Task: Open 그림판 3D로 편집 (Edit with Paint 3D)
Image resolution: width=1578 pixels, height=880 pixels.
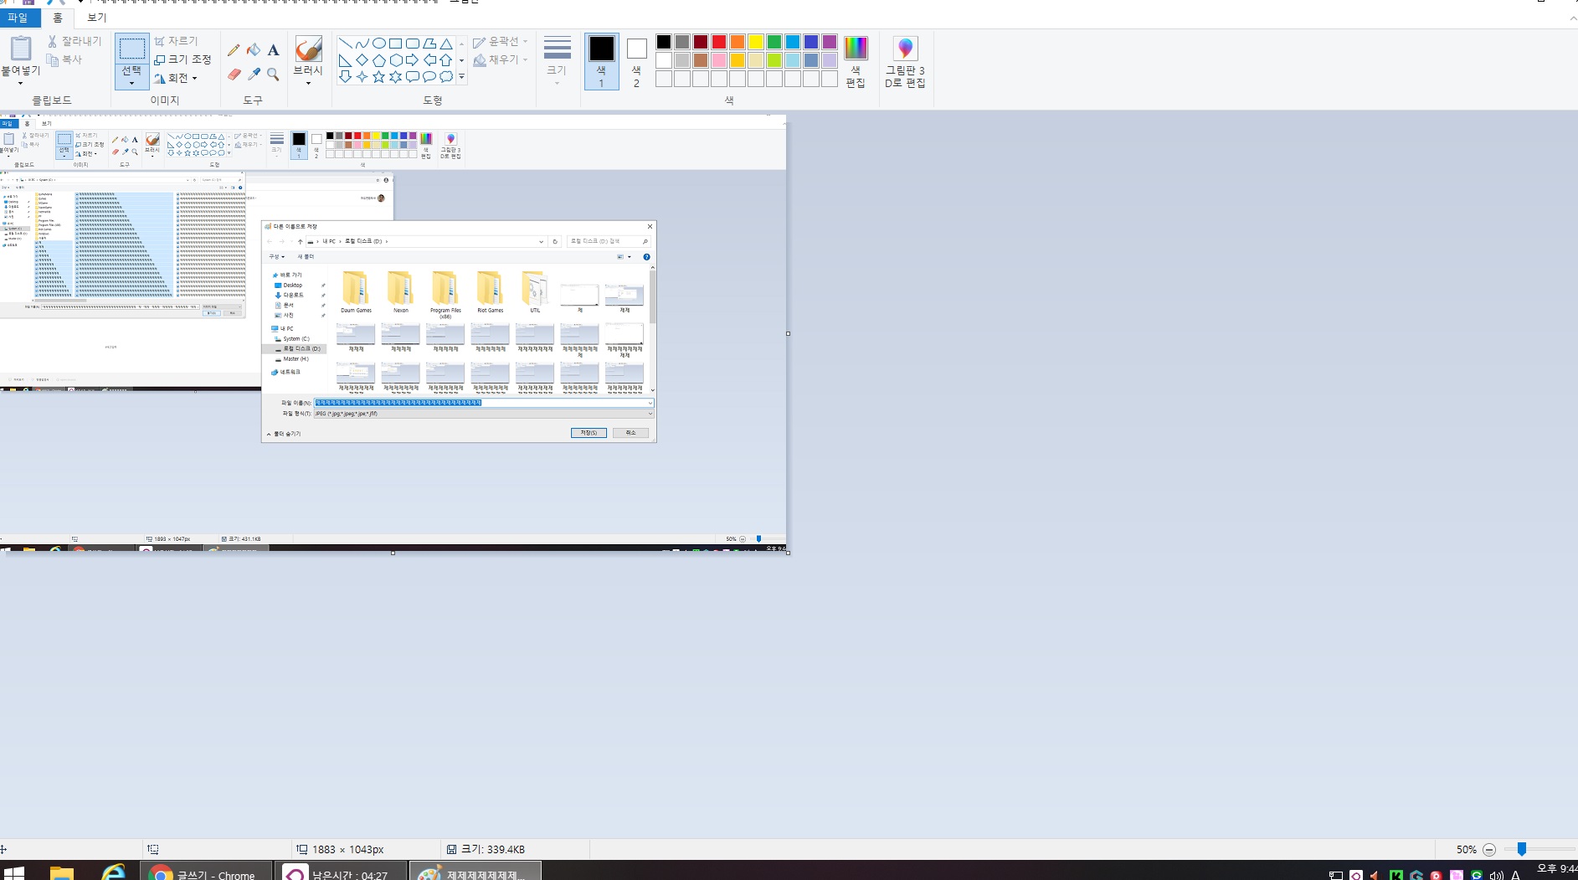Action: (x=905, y=62)
